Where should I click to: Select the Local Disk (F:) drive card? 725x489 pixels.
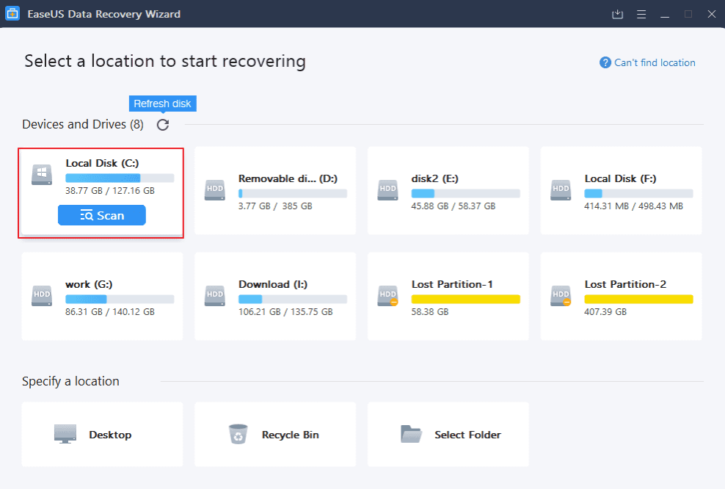click(621, 191)
